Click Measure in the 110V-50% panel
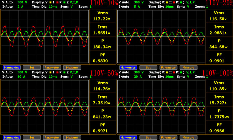Image resolution: width=233 pixels, height=140 pixels. click(x=72, y=138)
